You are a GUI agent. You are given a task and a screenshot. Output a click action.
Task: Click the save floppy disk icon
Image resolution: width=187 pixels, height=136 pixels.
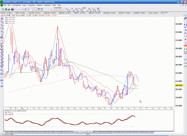coord(12,9)
